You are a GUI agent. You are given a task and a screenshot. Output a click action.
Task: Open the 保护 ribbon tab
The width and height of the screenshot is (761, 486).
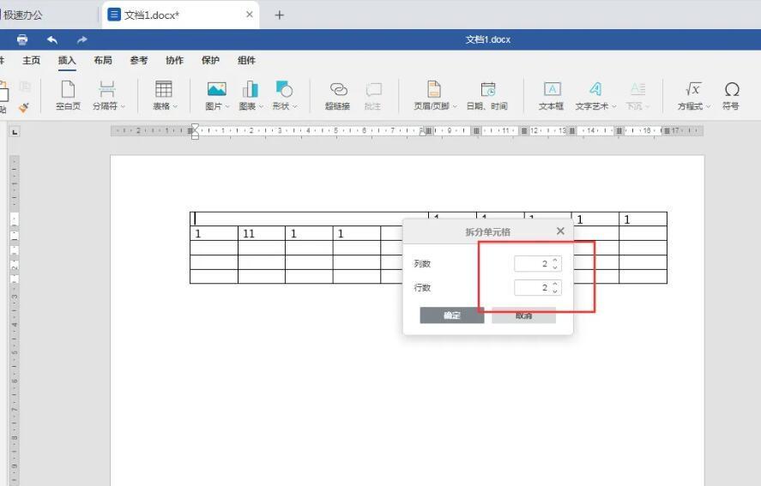pyautogui.click(x=211, y=60)
